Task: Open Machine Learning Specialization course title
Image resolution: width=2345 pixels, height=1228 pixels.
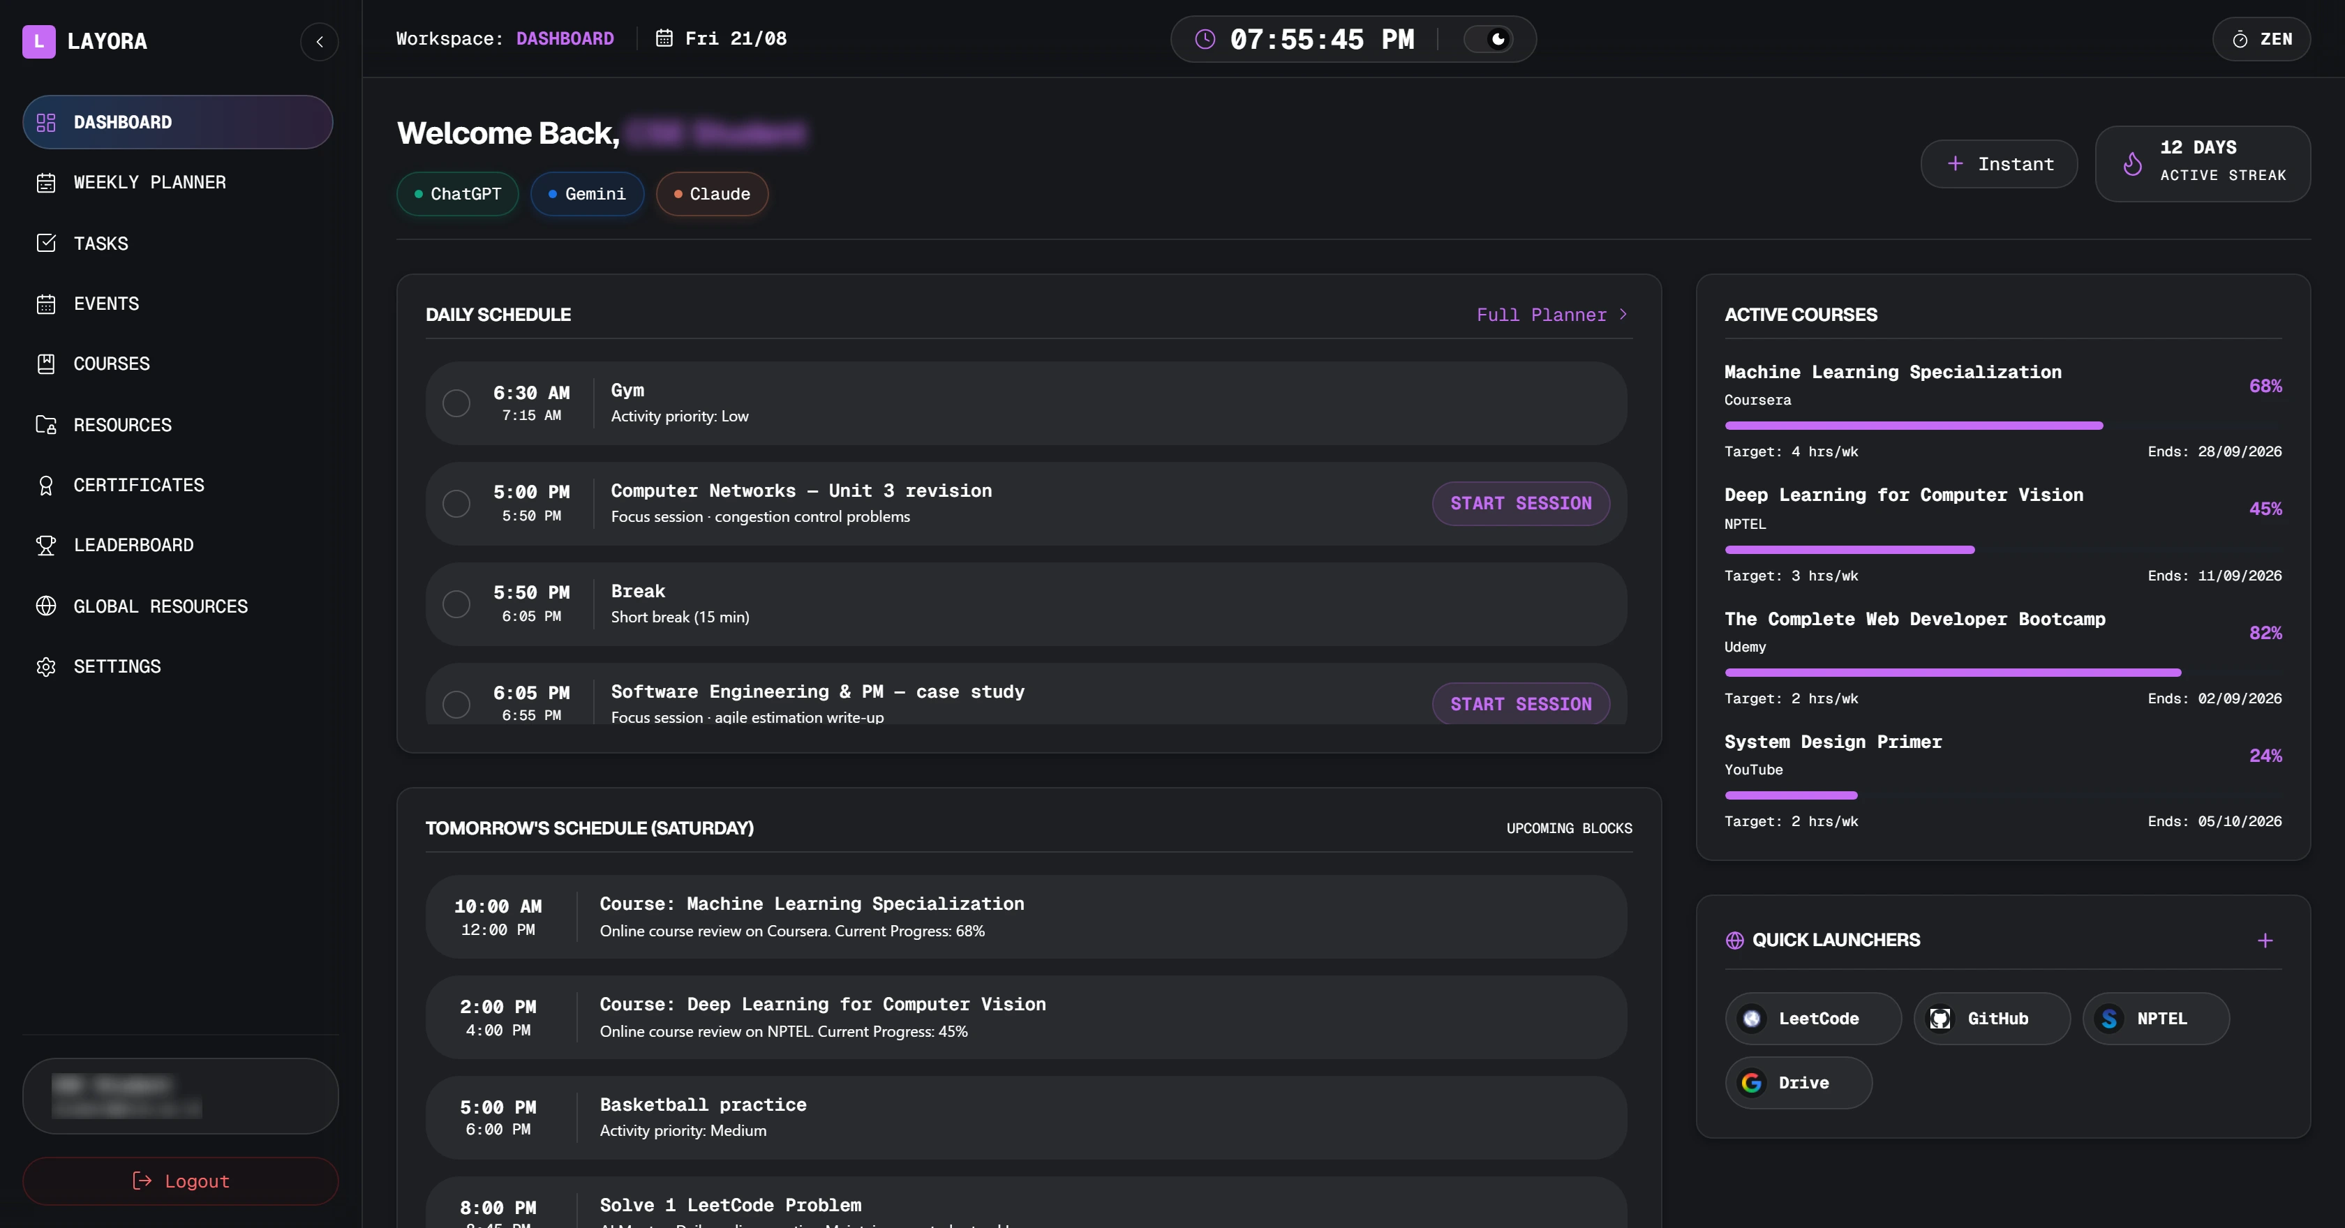Action: point(1893,371)
